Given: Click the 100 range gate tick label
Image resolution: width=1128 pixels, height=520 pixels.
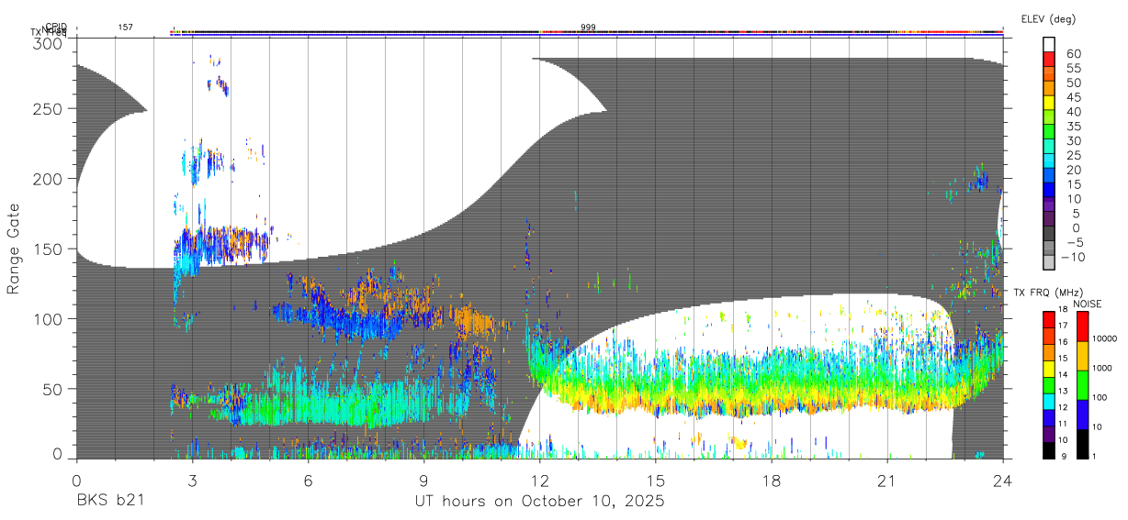Looking at the screenshot, I should coord(47,318).
